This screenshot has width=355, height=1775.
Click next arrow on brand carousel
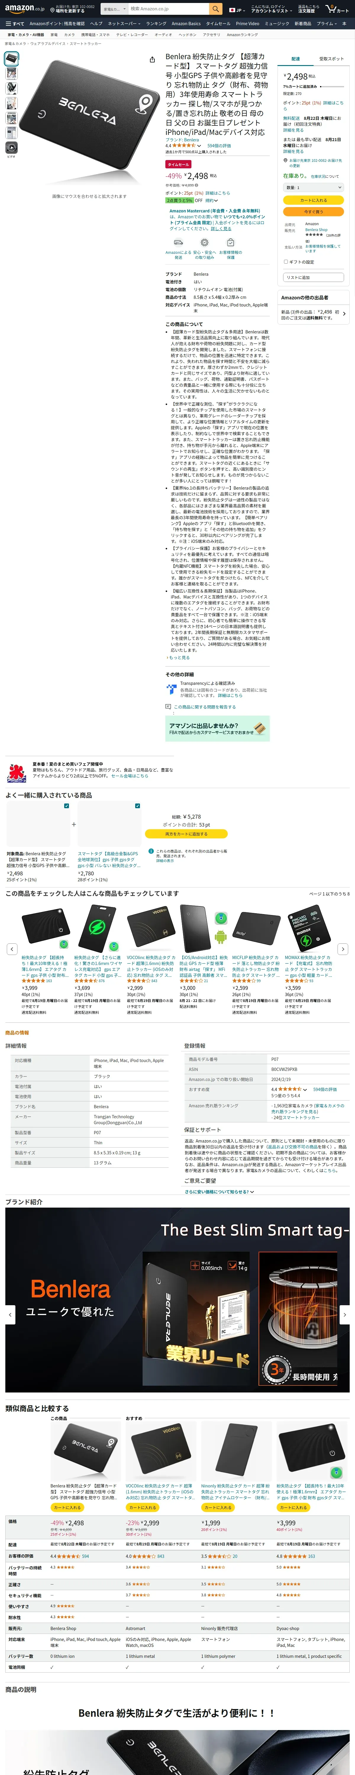pyautogui.click(x=345, y=1314)
